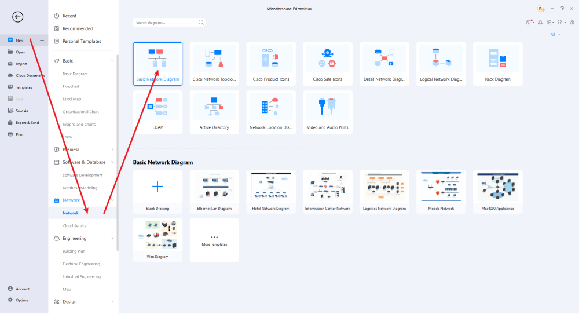Open notifications bell icon
Viewport: 579px width, 314px height.
tap(540, 23)
